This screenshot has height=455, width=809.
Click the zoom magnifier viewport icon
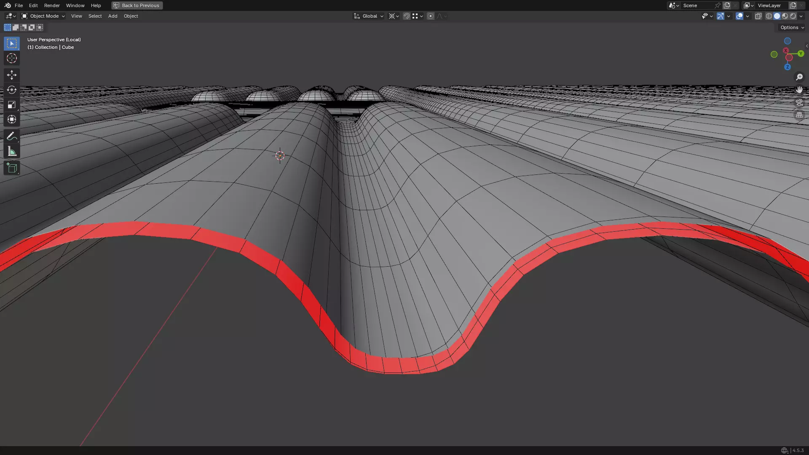799,77
